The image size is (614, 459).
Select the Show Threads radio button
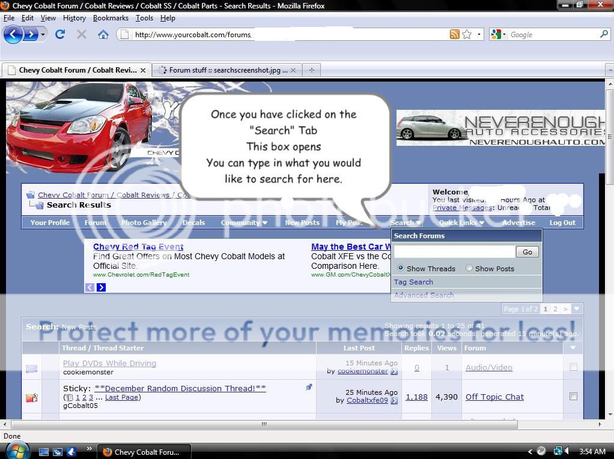click(x=401, y=268)
